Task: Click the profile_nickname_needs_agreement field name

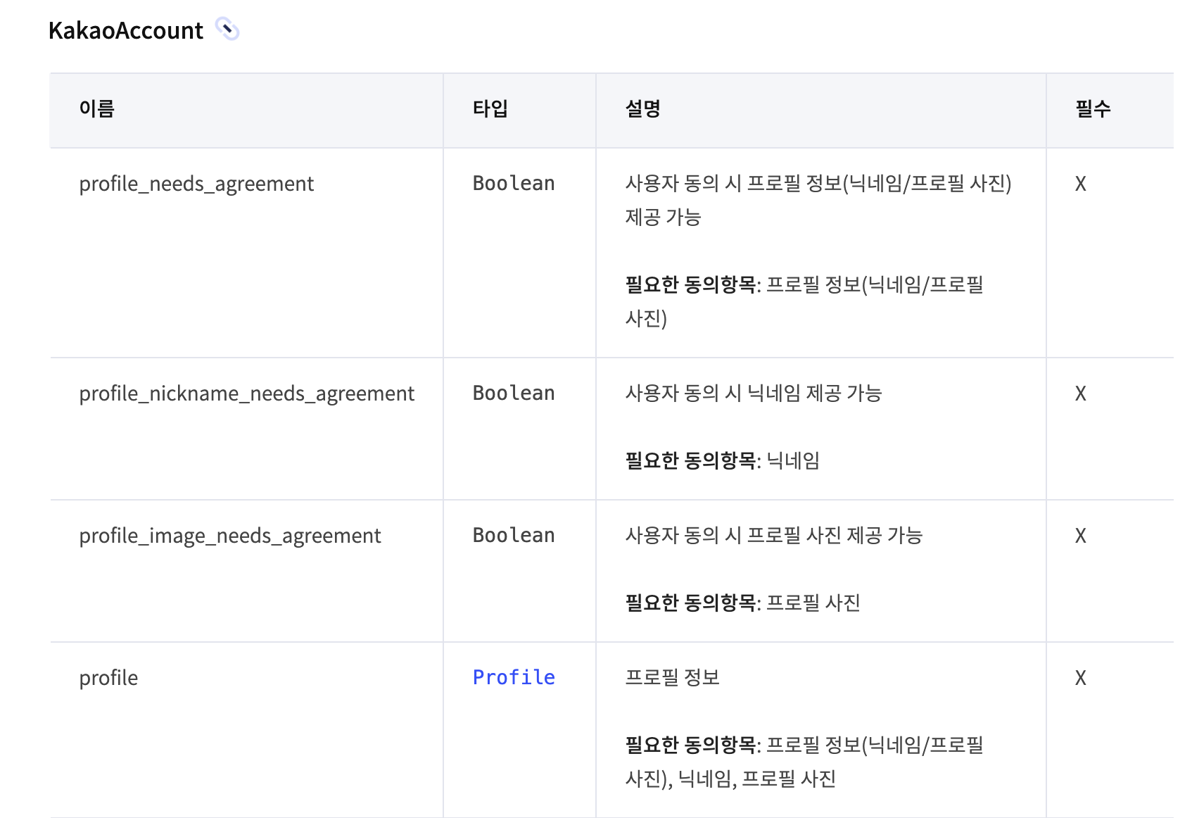Action: pos(246,394)
